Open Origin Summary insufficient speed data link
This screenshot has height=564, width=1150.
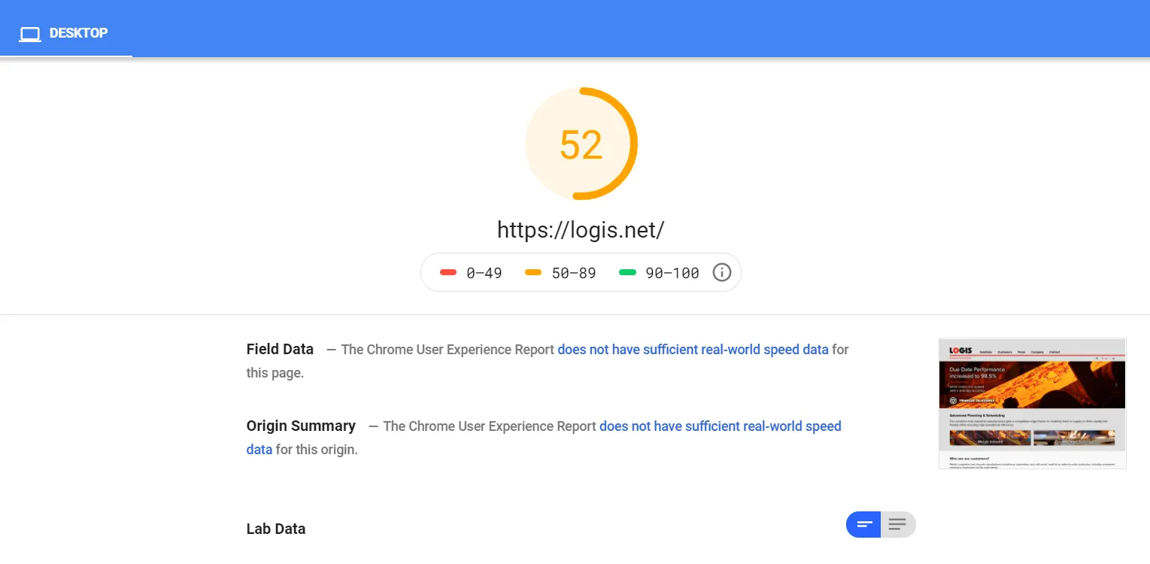click(x=720, y=426)
